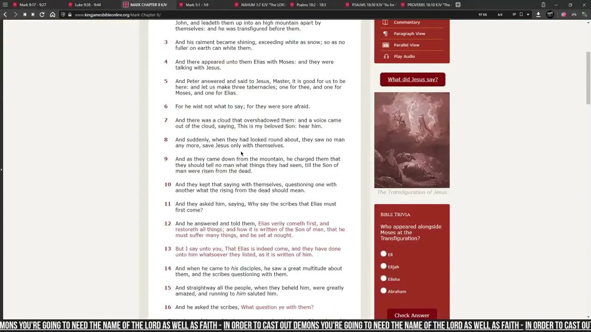Open a new tab with plus button
This screenshot has height=332, width=591.
[458, 5]
